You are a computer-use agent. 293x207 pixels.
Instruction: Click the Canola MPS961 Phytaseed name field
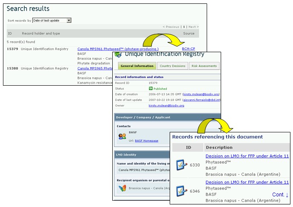(143, 170)
